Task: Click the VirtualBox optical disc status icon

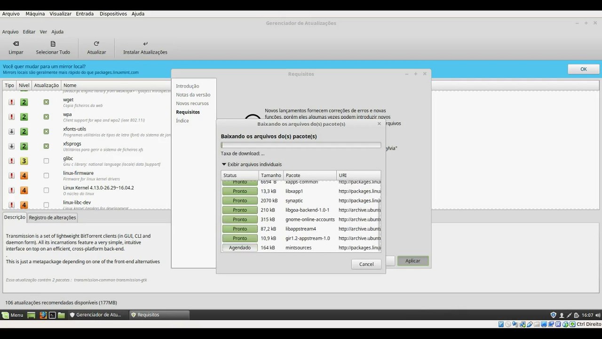Action: [x=509, y=324]
